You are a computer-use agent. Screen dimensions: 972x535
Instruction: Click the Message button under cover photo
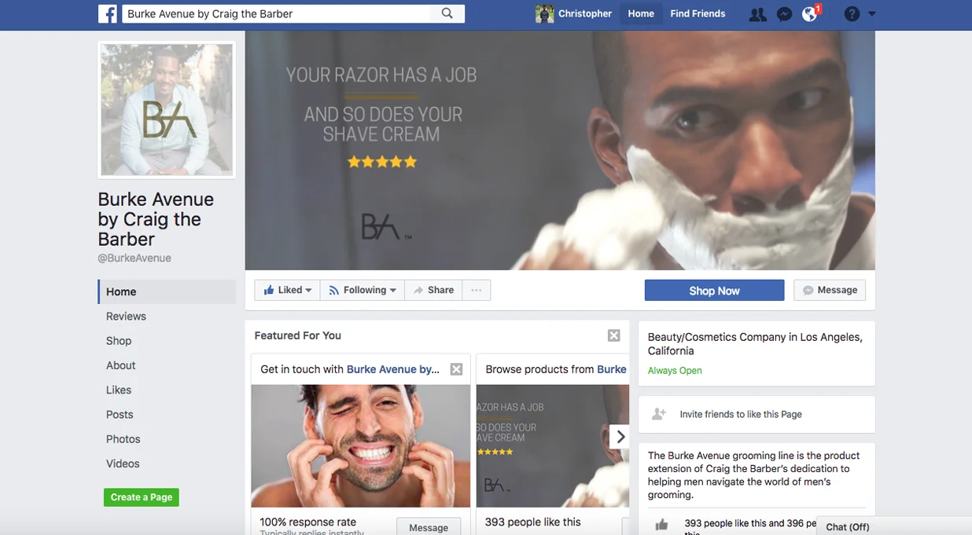[x=830, y=290]
